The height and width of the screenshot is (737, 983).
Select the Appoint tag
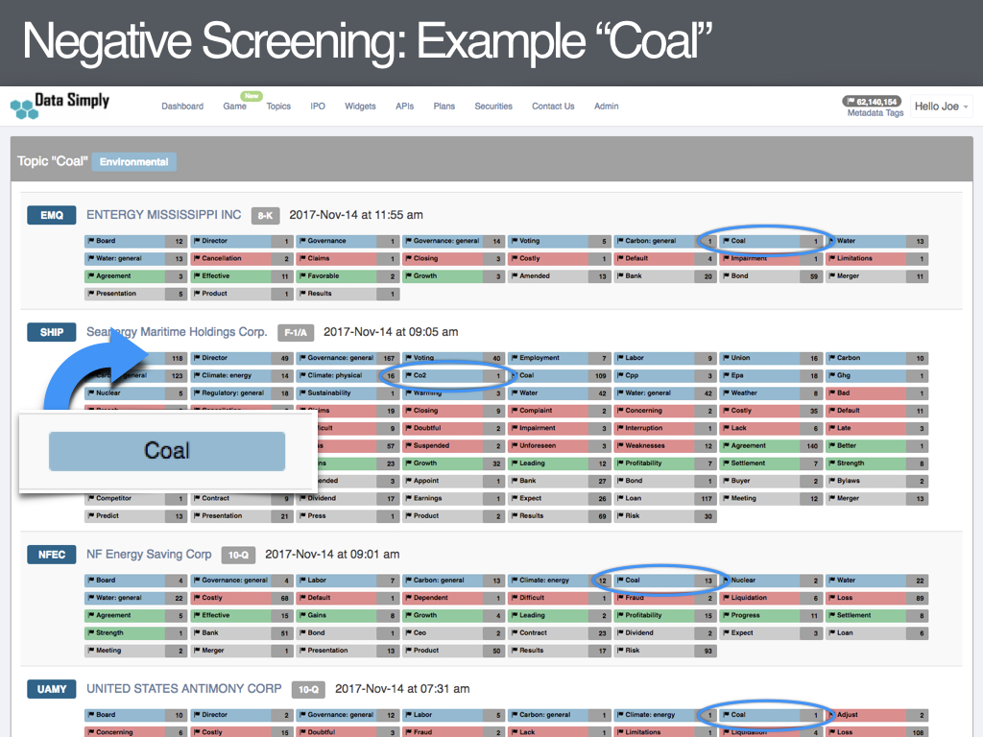click(454, 481)
